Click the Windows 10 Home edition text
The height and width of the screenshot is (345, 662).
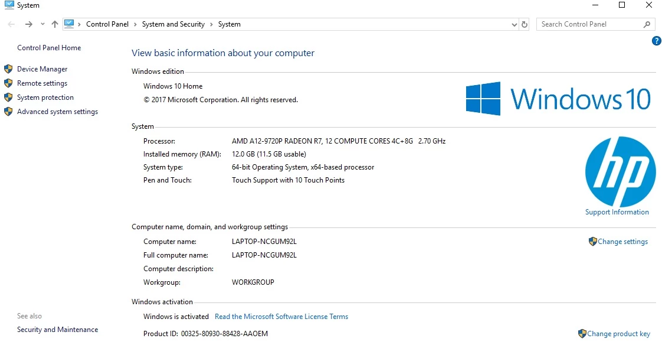click(x=173, y=86)
